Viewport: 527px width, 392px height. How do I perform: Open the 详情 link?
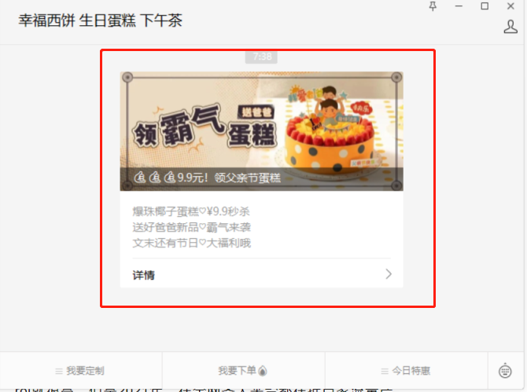pos(261,274)
